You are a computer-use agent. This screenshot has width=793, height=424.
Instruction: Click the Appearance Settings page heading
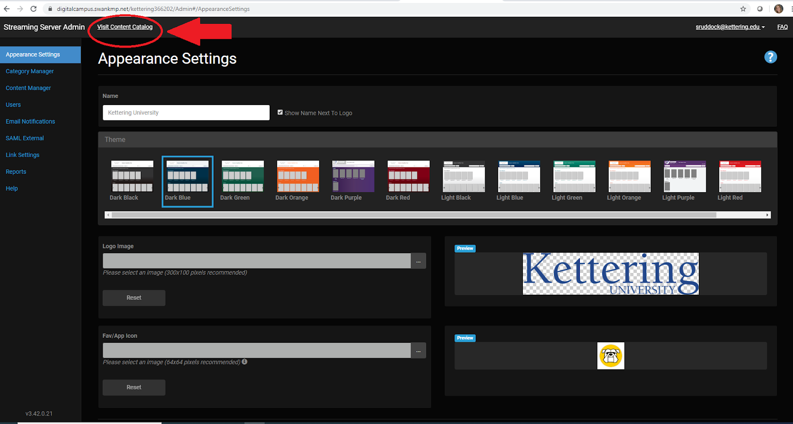point(168,59)
